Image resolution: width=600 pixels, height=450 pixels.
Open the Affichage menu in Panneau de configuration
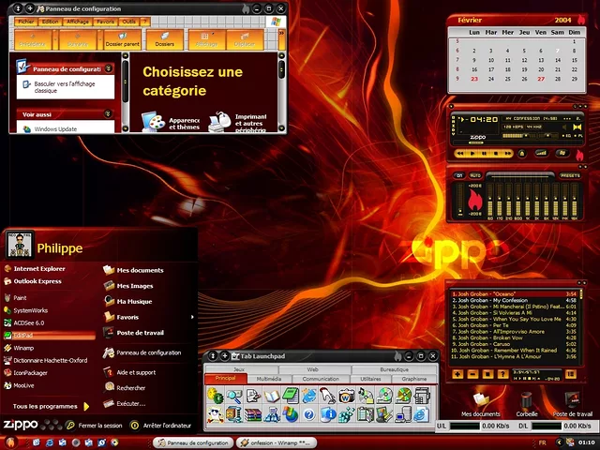point(78,21)
